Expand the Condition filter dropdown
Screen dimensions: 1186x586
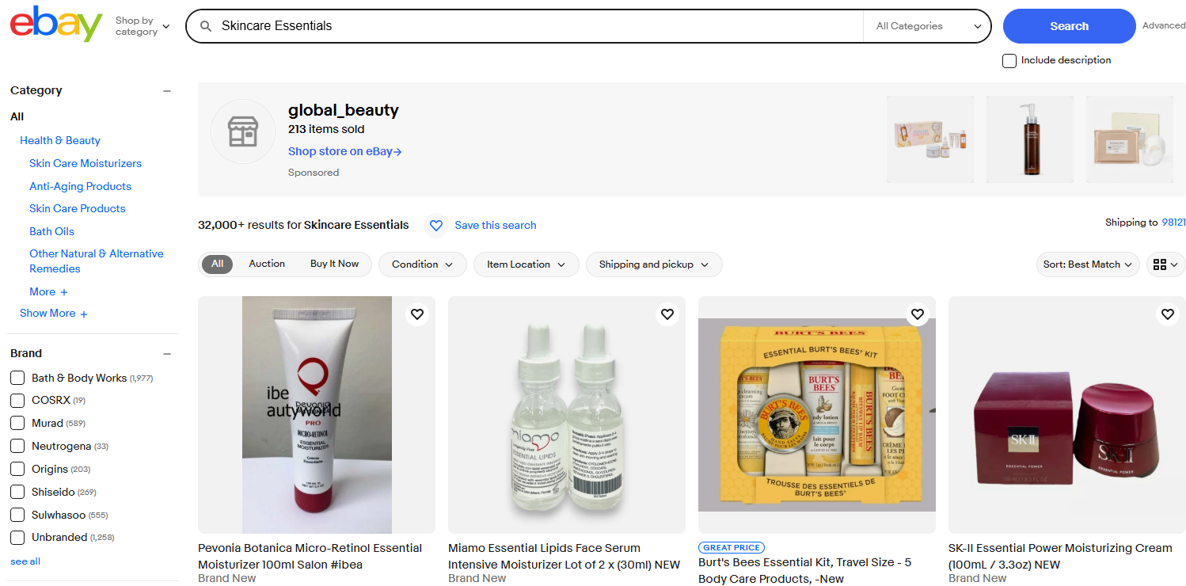tap(422, 264)
